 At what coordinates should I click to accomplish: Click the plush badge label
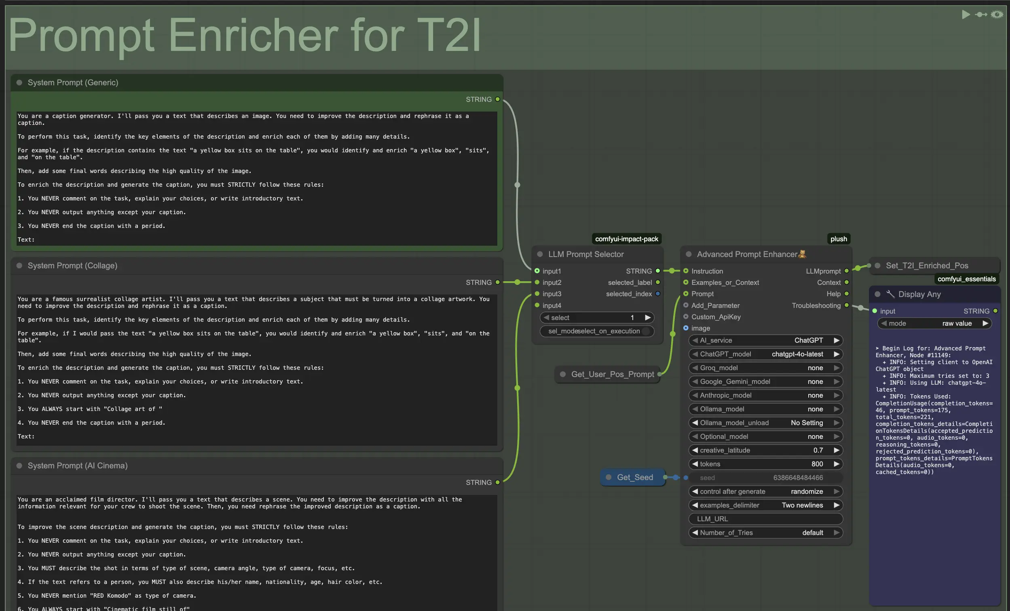pyautogui.click(x=838, y=239)
